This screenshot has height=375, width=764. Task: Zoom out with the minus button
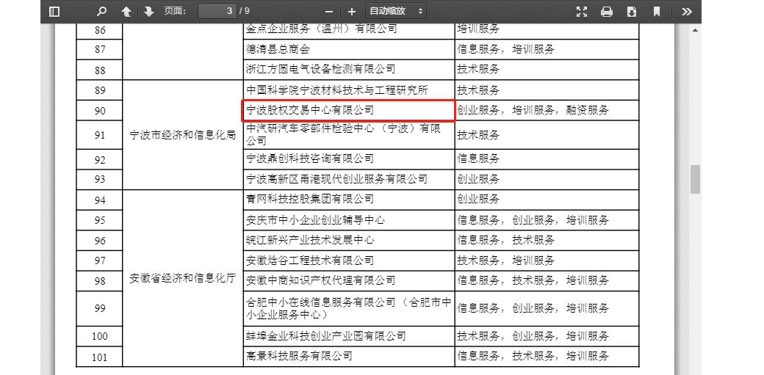[329, 11]
